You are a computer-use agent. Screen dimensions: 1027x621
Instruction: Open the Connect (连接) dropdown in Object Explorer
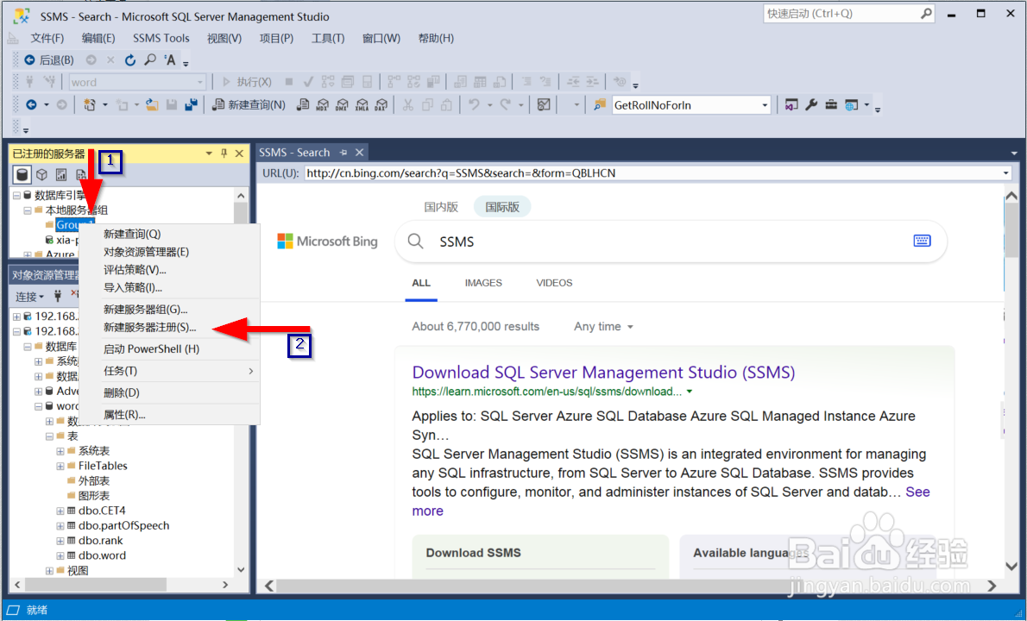tap(29, 297)
